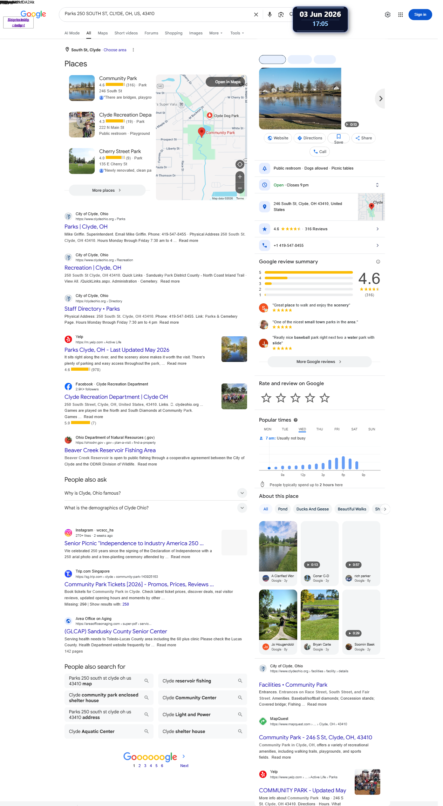Open 'Parks | Clyde, OH' result
Image resolution: width=443 pixels, height=806 pixels.
coord(86,227)
